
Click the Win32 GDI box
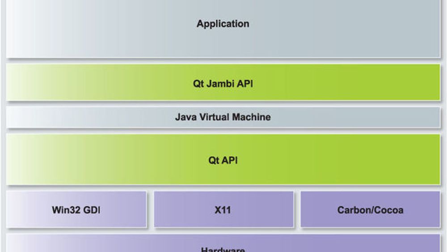pos(76,209)
